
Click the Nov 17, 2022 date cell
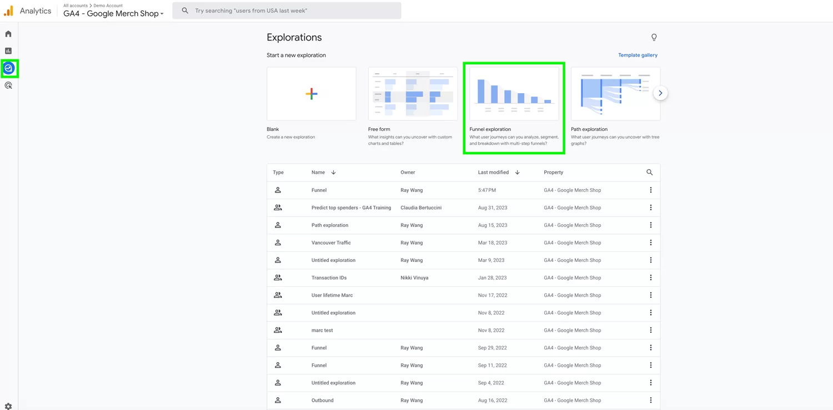[x=493, y=295]
